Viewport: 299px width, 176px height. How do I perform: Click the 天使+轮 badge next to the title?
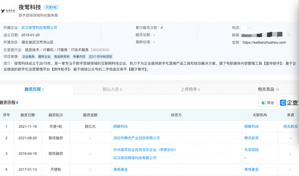coord(51,7)
